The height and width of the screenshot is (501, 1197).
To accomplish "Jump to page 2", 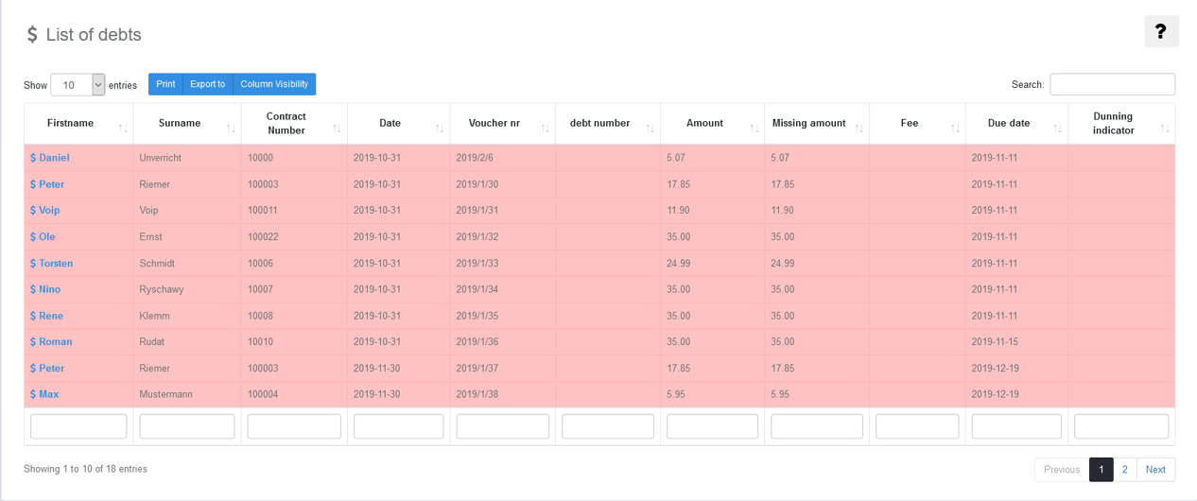I will [x=1124, y=470].
